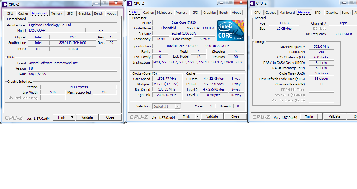Switch to SPD tab in Mainboard window
Viewport: 357px width, 189px height.
pyautogui.click(x=70, y=13)
